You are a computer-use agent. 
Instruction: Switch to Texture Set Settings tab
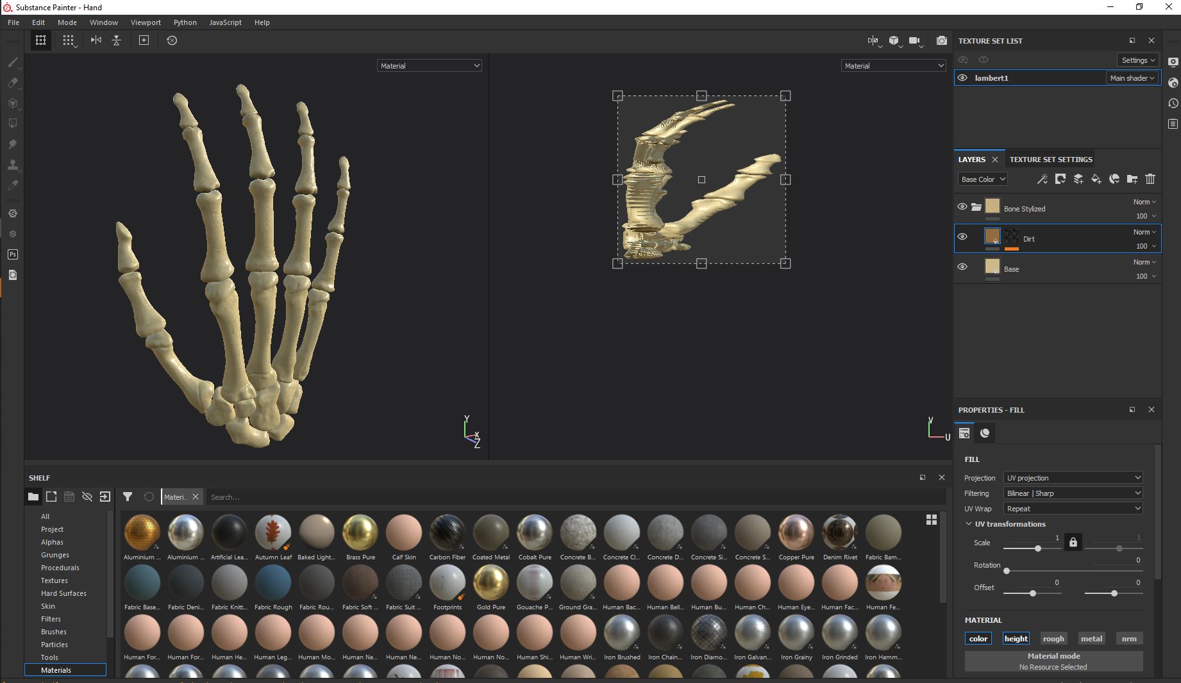1051,160
